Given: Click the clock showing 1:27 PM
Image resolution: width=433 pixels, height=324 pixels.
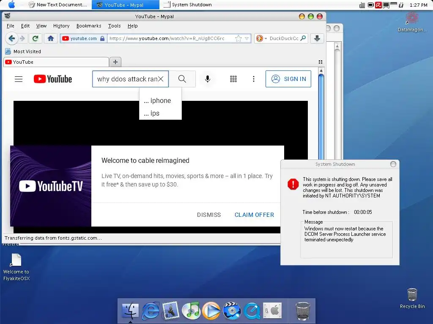Looking at the screenshot, I should pyautogui.click(x=418, y=5).
